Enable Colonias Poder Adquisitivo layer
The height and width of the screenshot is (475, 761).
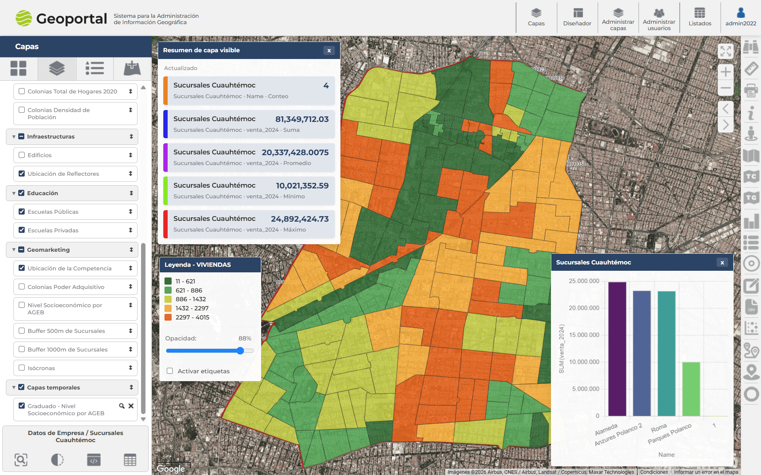click(22, 287)
